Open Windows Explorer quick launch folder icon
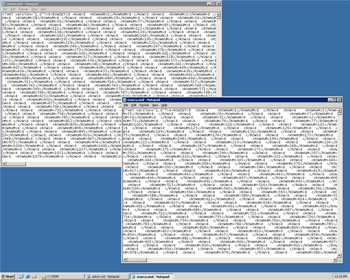The width and height of the screenshot is (350, 280). pos(34,276)
